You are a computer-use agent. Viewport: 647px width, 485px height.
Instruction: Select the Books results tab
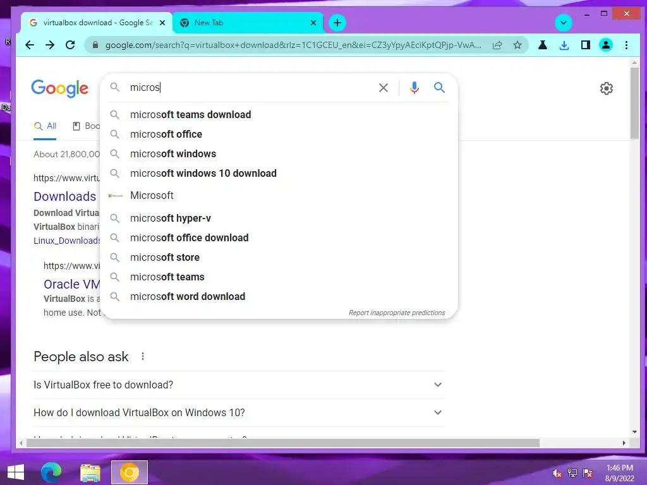point(86,126)
